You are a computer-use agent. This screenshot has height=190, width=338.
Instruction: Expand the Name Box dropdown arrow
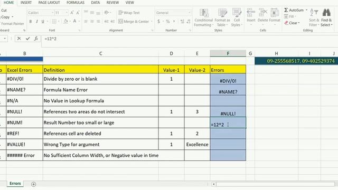click(x=5, y=39)
